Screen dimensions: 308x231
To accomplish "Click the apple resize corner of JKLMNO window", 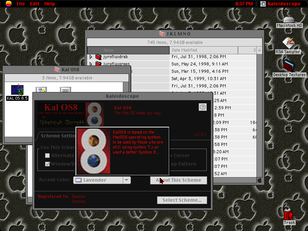I will click(259, 180).
